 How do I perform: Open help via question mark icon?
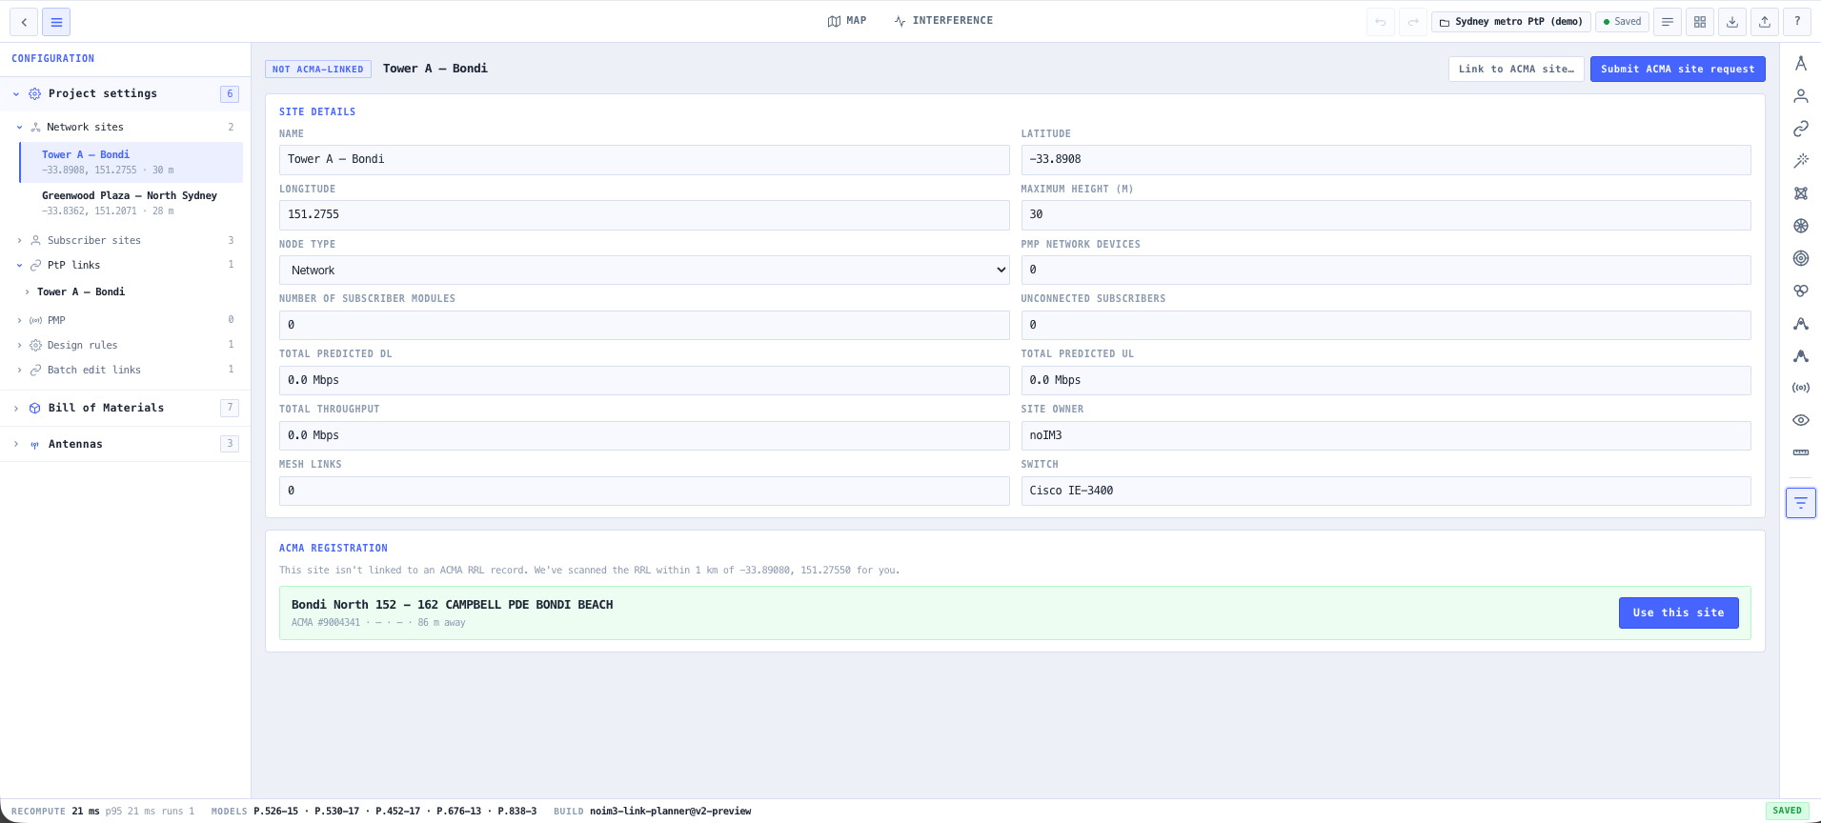pyautogui.click(x=1797, y=22)
